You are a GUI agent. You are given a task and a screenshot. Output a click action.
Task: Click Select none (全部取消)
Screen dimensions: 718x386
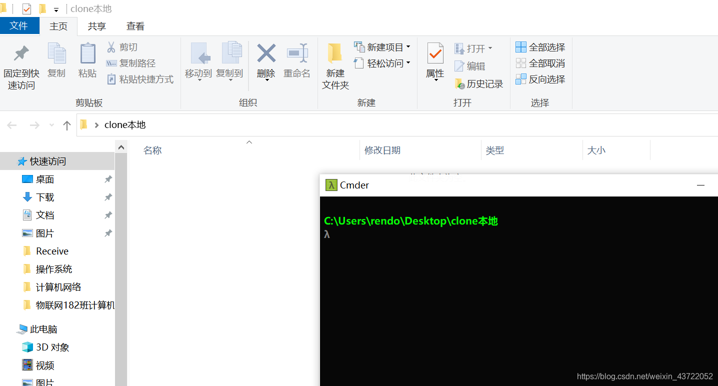coord(540,63)
